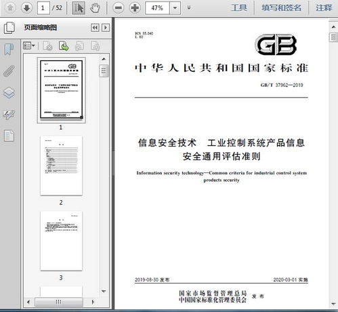This screenshot has width=338, height=312.
Task: Open the thumbnail options dropdown menu
Action: 29,46
